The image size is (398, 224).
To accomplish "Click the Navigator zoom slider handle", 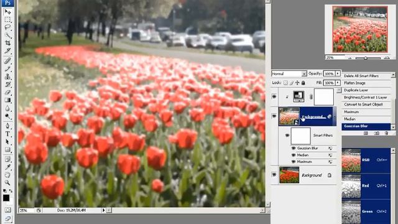I will click(x=366, y=58).
